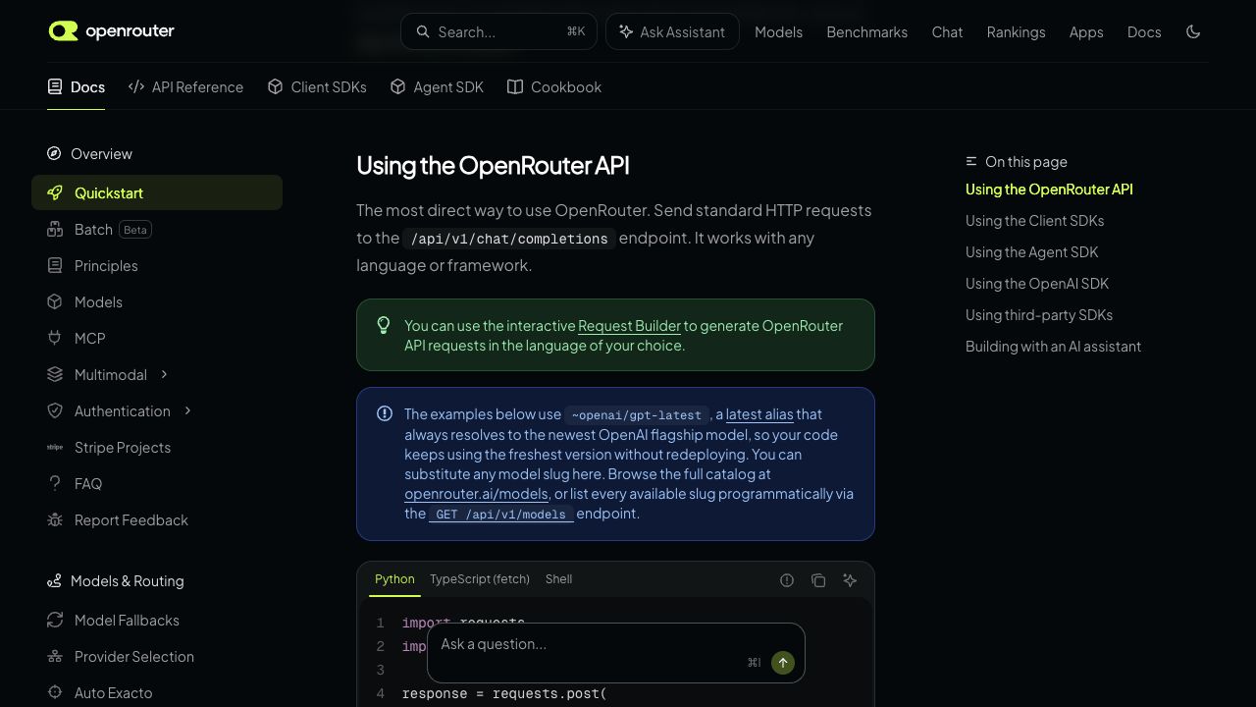Click the Overview compass icon
The image size is (1256, 707).
click(54, 153)
